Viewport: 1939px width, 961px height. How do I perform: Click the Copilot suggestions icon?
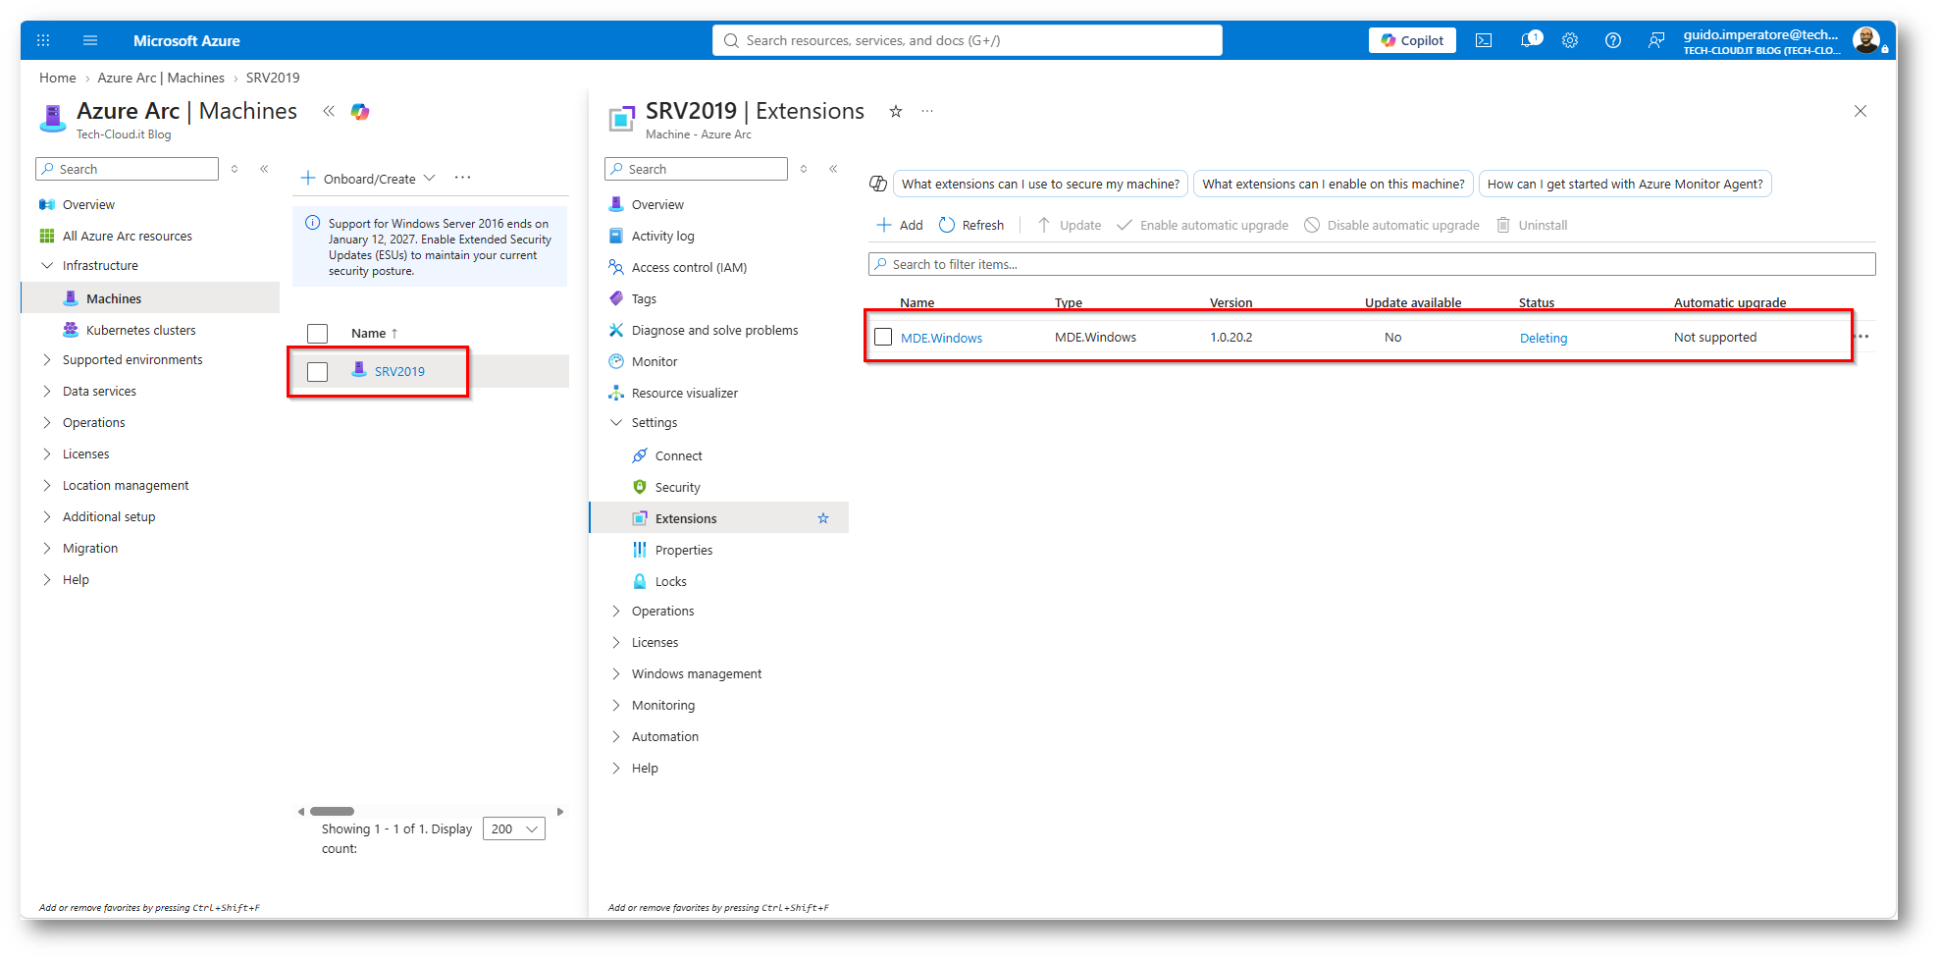click(878, 184)
